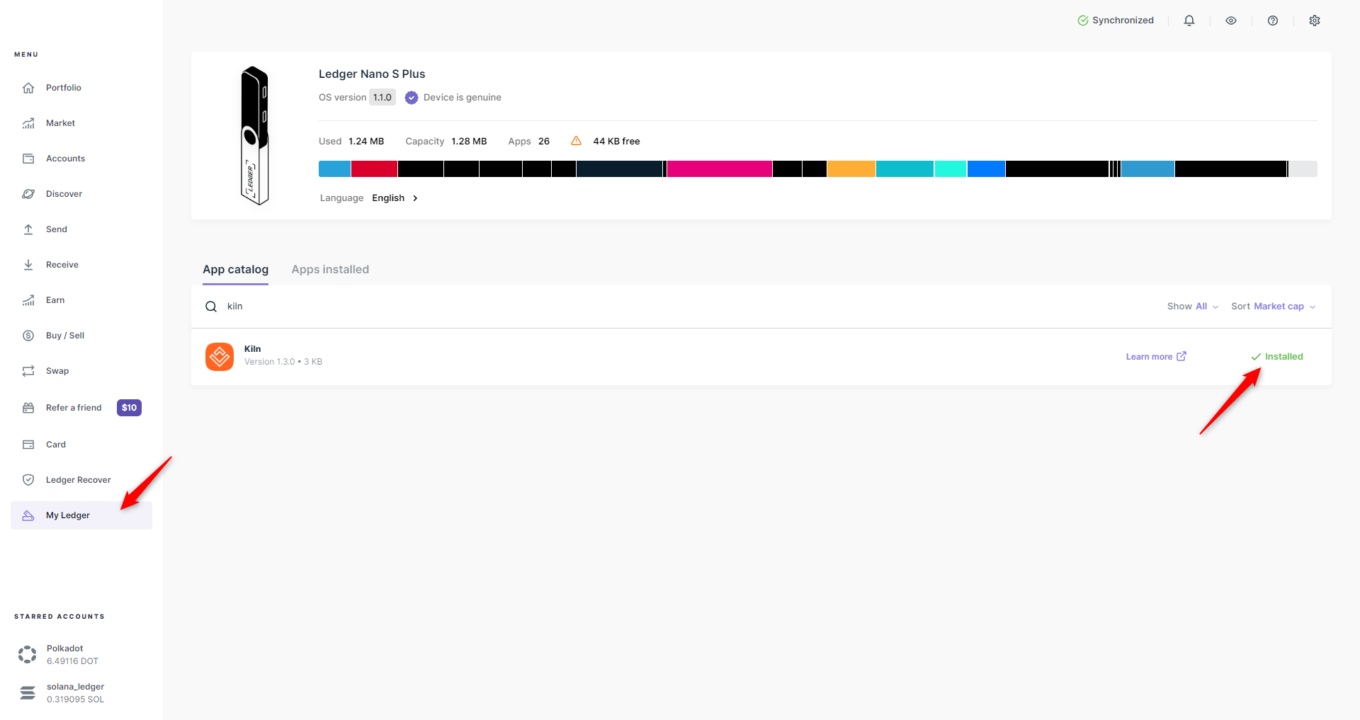Expand the Language English chevron
Image resolution: width=1360 pixels, height=720 pixels.
[415, 198]
